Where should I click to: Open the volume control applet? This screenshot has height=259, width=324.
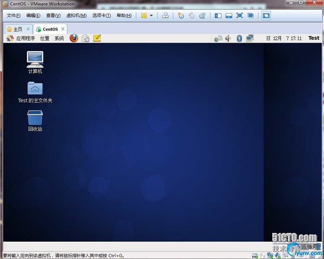(228, 38)
